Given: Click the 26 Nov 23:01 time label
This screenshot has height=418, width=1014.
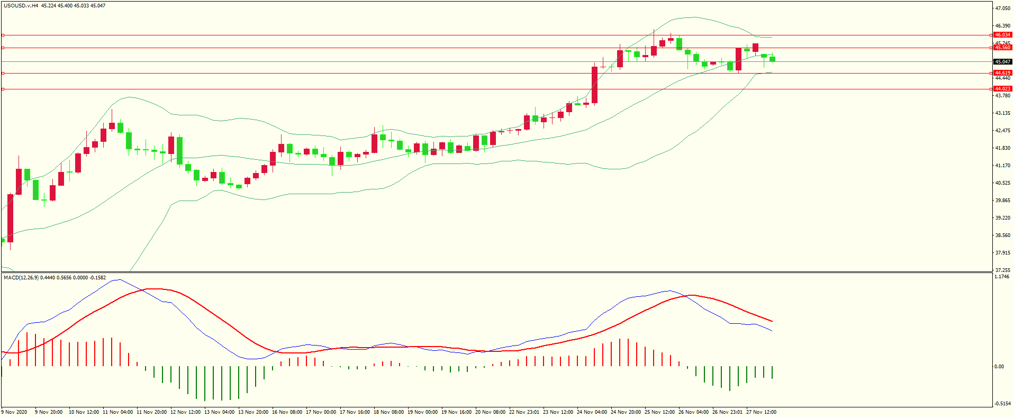Looking at the screenshot, I should click(727, 412).
